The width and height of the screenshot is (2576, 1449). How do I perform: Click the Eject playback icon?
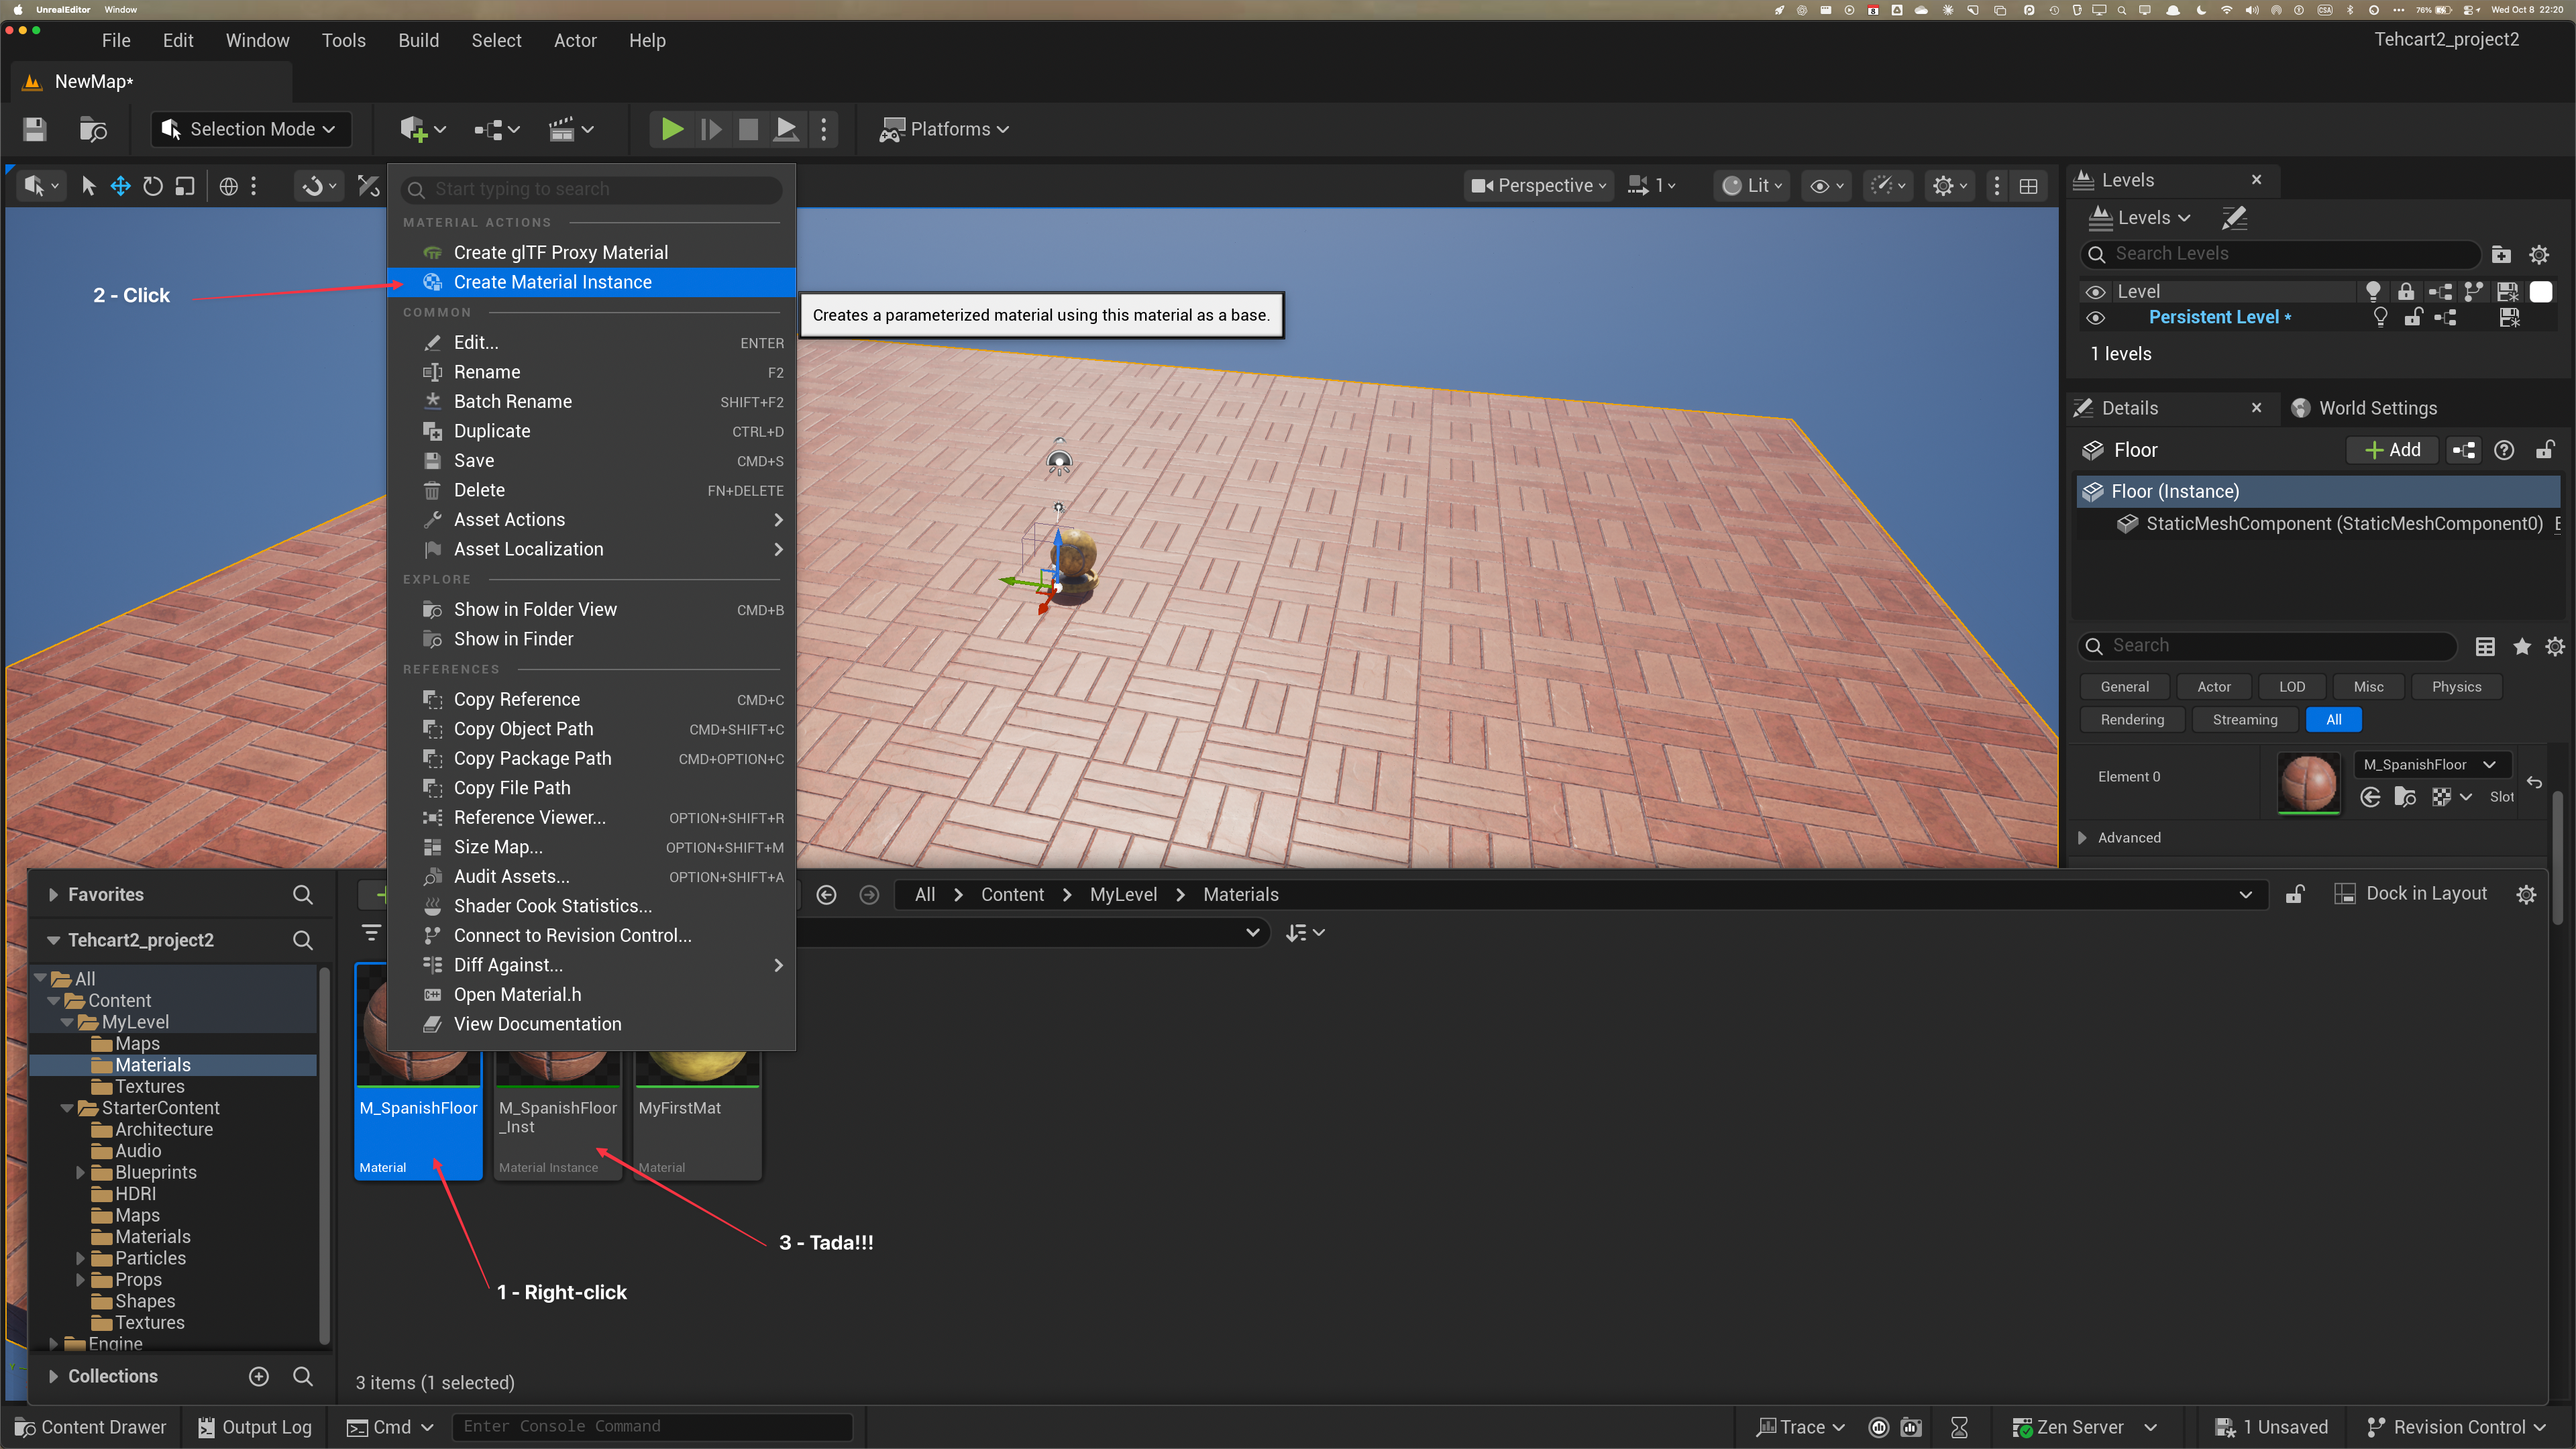787,129
